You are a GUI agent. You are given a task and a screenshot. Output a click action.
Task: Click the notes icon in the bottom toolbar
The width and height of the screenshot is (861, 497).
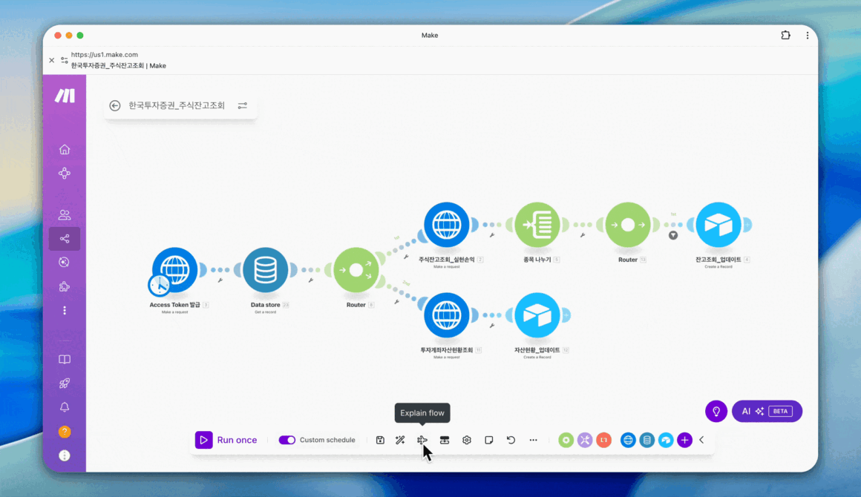click(489, 440)
